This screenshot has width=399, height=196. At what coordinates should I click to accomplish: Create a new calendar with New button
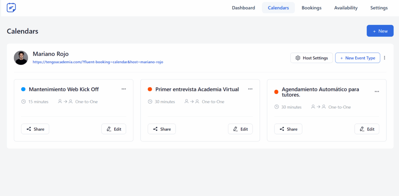coord(380,31)
